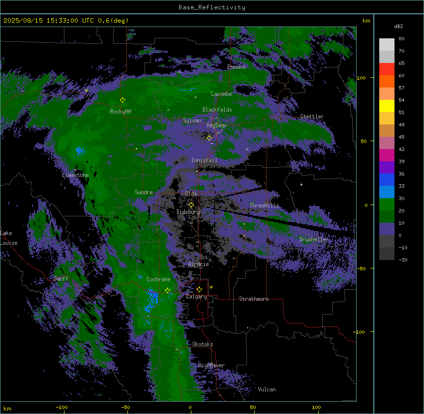Click the HighRiver label
The width and height of the screenshot is (424, 414).
coord(212,365)
